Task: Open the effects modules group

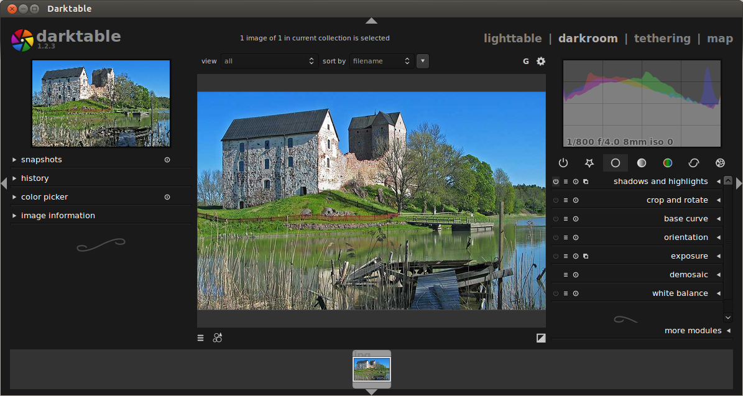Action: pyautogui.click(x=720, y=163)
